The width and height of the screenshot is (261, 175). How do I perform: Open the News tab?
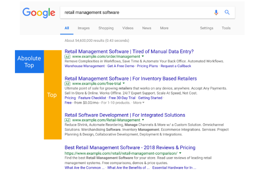coord(147,28)
